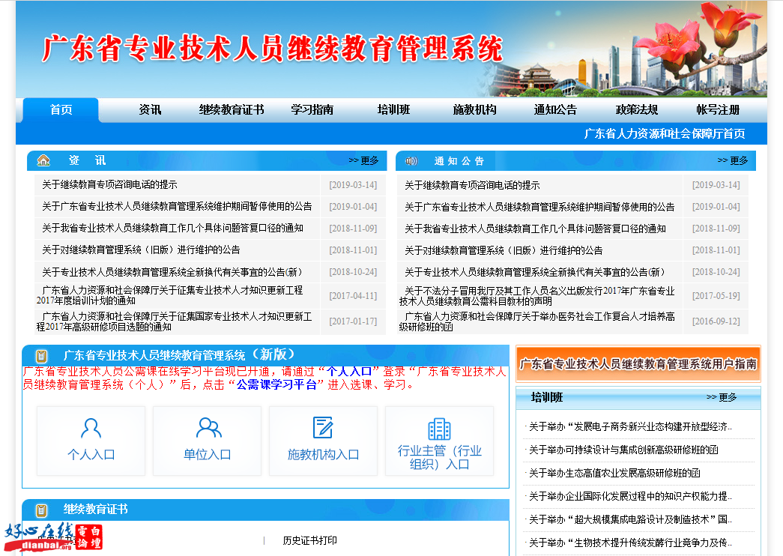Open the 政策法规 navigation tab
Viewport: 783px width, 556px height.
click(x=637, y=110)
